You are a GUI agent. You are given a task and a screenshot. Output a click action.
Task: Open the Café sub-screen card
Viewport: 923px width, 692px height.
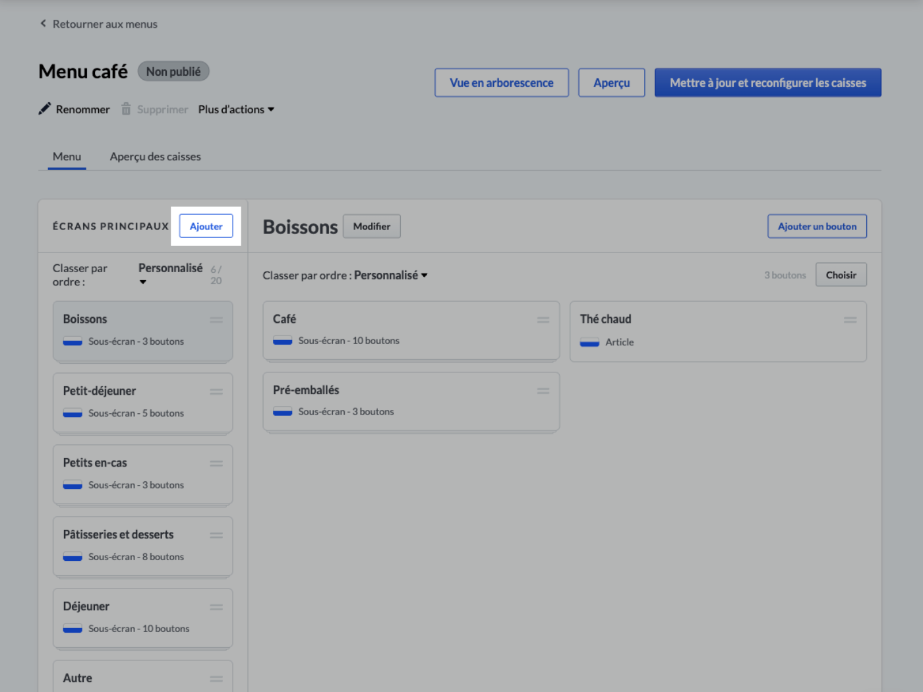(411, 330)
